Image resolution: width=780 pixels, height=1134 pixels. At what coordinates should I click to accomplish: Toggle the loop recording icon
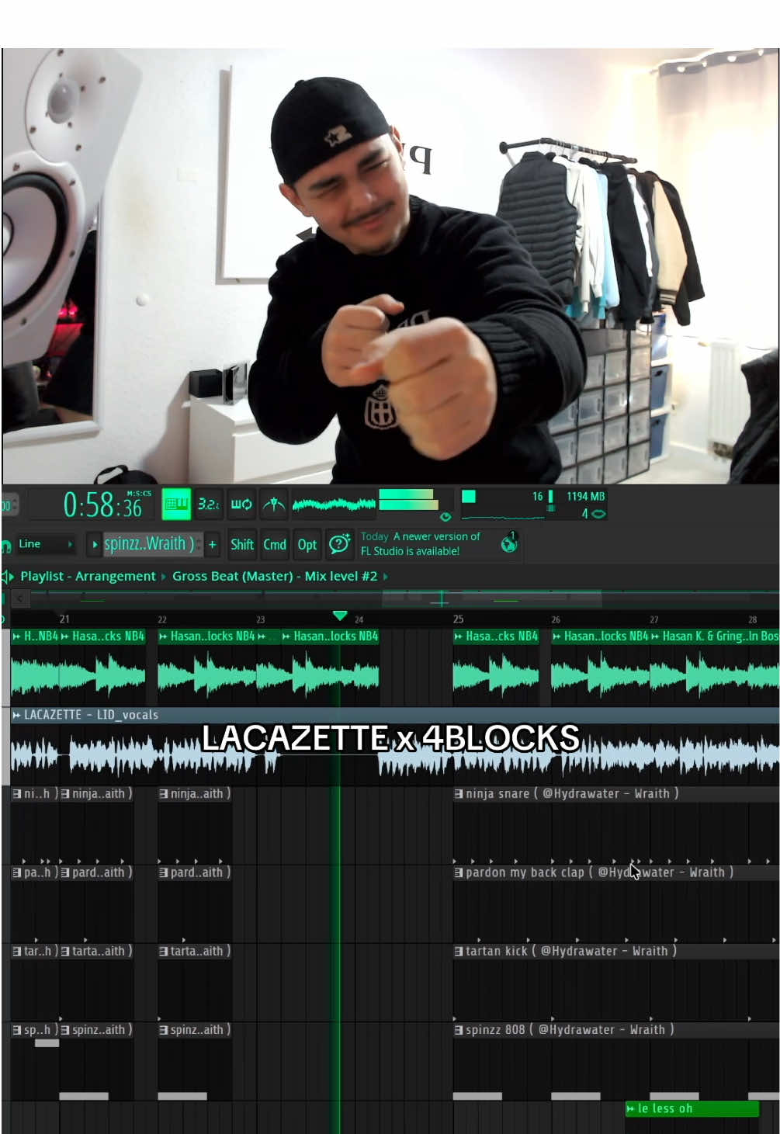point(241,505)
